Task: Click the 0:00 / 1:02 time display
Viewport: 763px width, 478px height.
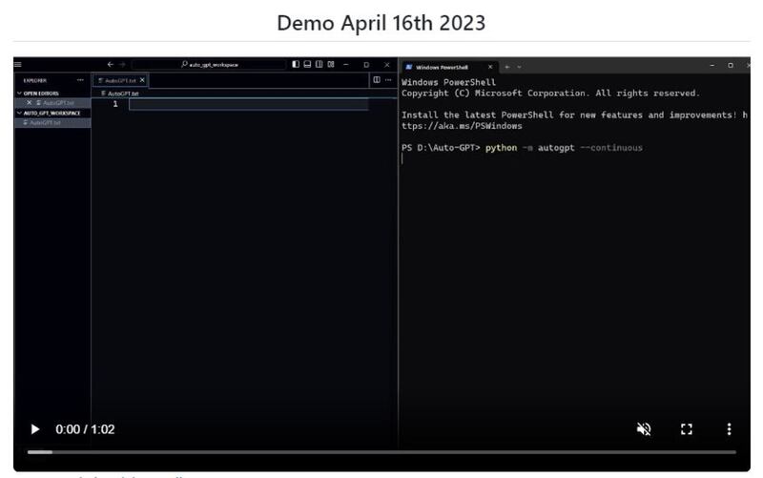Action: coord(85,429)
